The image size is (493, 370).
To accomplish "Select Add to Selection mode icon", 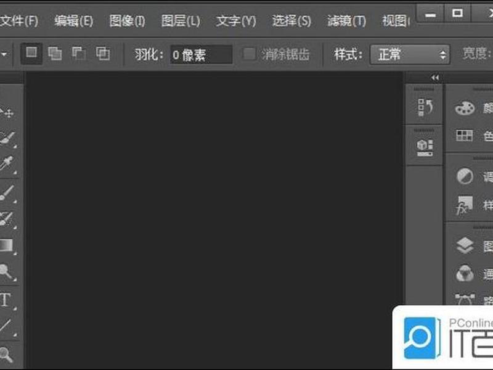I will 55,54.
